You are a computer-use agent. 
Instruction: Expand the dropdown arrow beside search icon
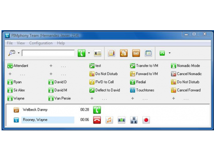point(19,53)
